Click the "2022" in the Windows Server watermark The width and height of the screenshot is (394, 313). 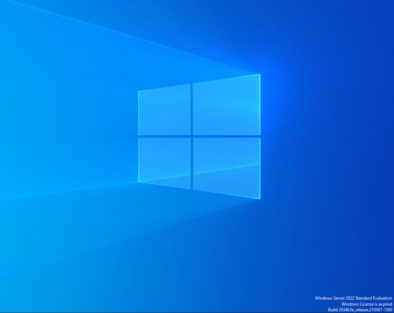point(350,298)
